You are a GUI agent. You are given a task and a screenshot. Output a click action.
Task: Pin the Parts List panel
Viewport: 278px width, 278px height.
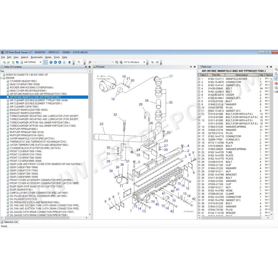(x=267, y=67)
